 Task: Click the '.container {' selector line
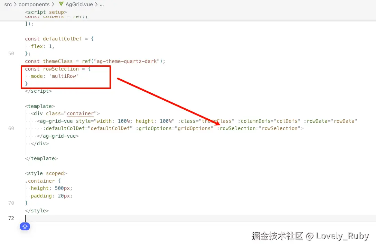43,181
